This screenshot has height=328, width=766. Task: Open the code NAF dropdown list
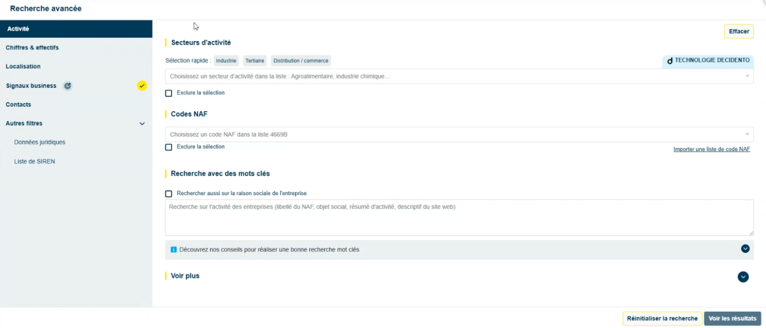459,134
